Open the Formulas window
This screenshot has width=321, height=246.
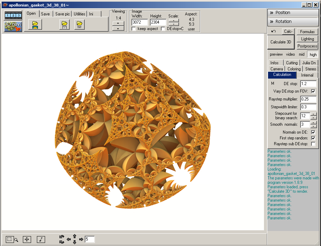(x=307, y=32)
